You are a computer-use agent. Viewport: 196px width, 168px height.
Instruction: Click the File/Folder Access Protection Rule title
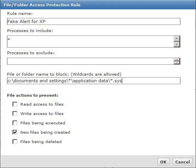pyautogui.click(x=42, y=5)
